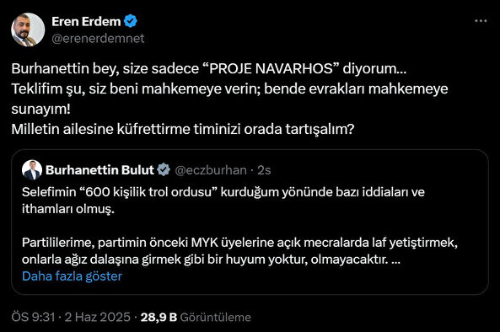
Task: Open Burhanettin Bulut's small avatar
Action: coord(32,170)
